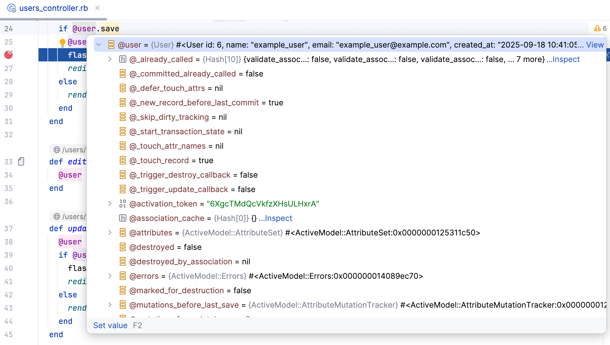The image size is (610, 345).
Task: Click the breakpoint marker in the gutter
Action: pos(9,55)
